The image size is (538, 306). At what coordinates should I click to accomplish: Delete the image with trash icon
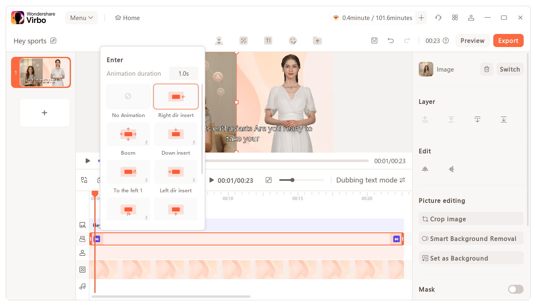click(486, 69)
